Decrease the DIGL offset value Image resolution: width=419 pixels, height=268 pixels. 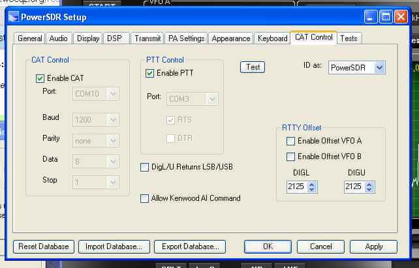pyautogui.click(x=311, y=189)
